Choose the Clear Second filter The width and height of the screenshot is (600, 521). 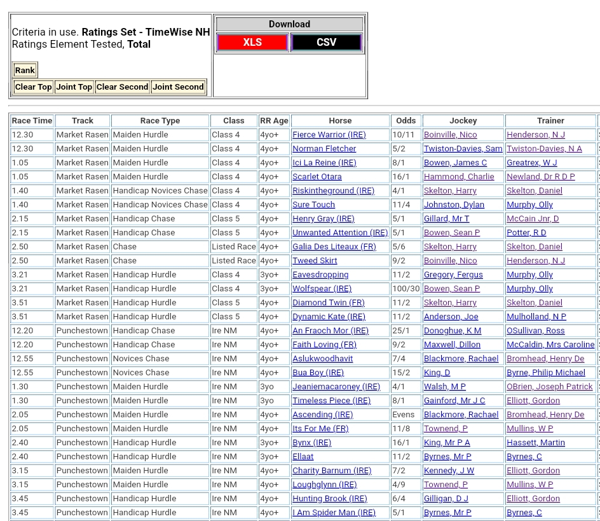122,87
